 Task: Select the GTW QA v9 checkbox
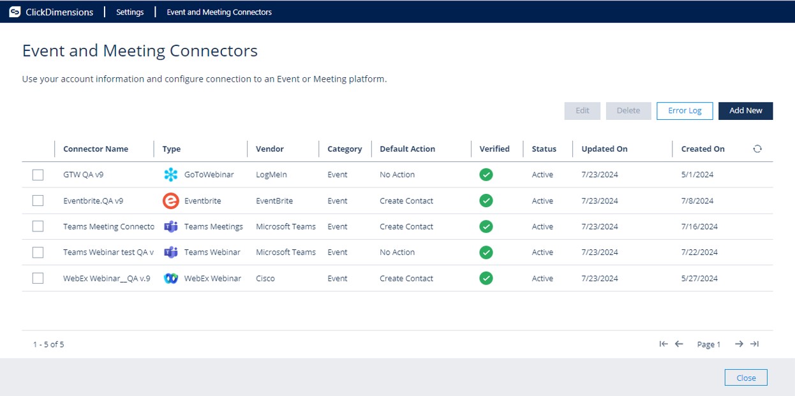tap(38, 175)
